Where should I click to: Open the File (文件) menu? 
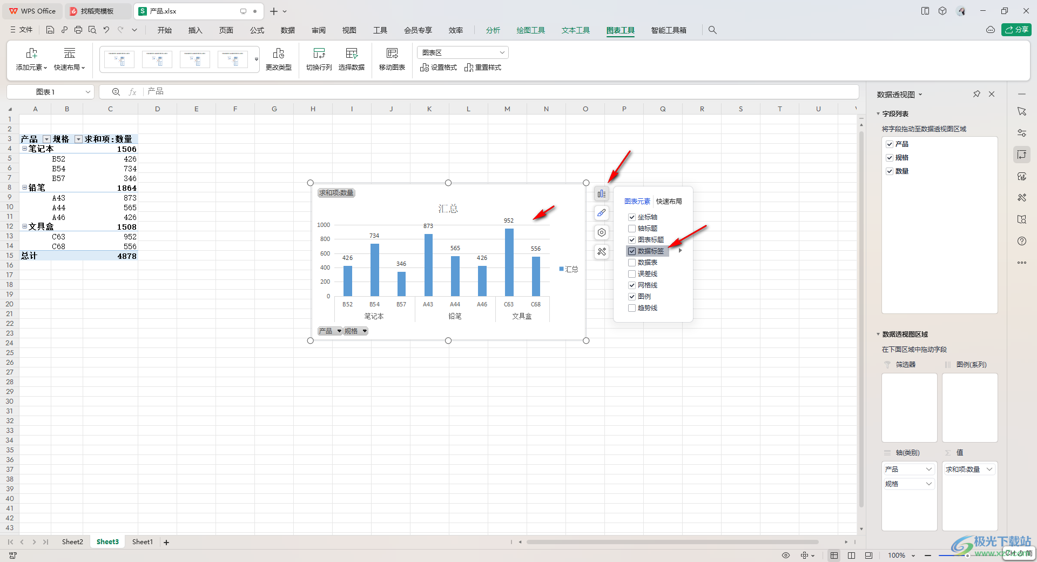(22, 30)
